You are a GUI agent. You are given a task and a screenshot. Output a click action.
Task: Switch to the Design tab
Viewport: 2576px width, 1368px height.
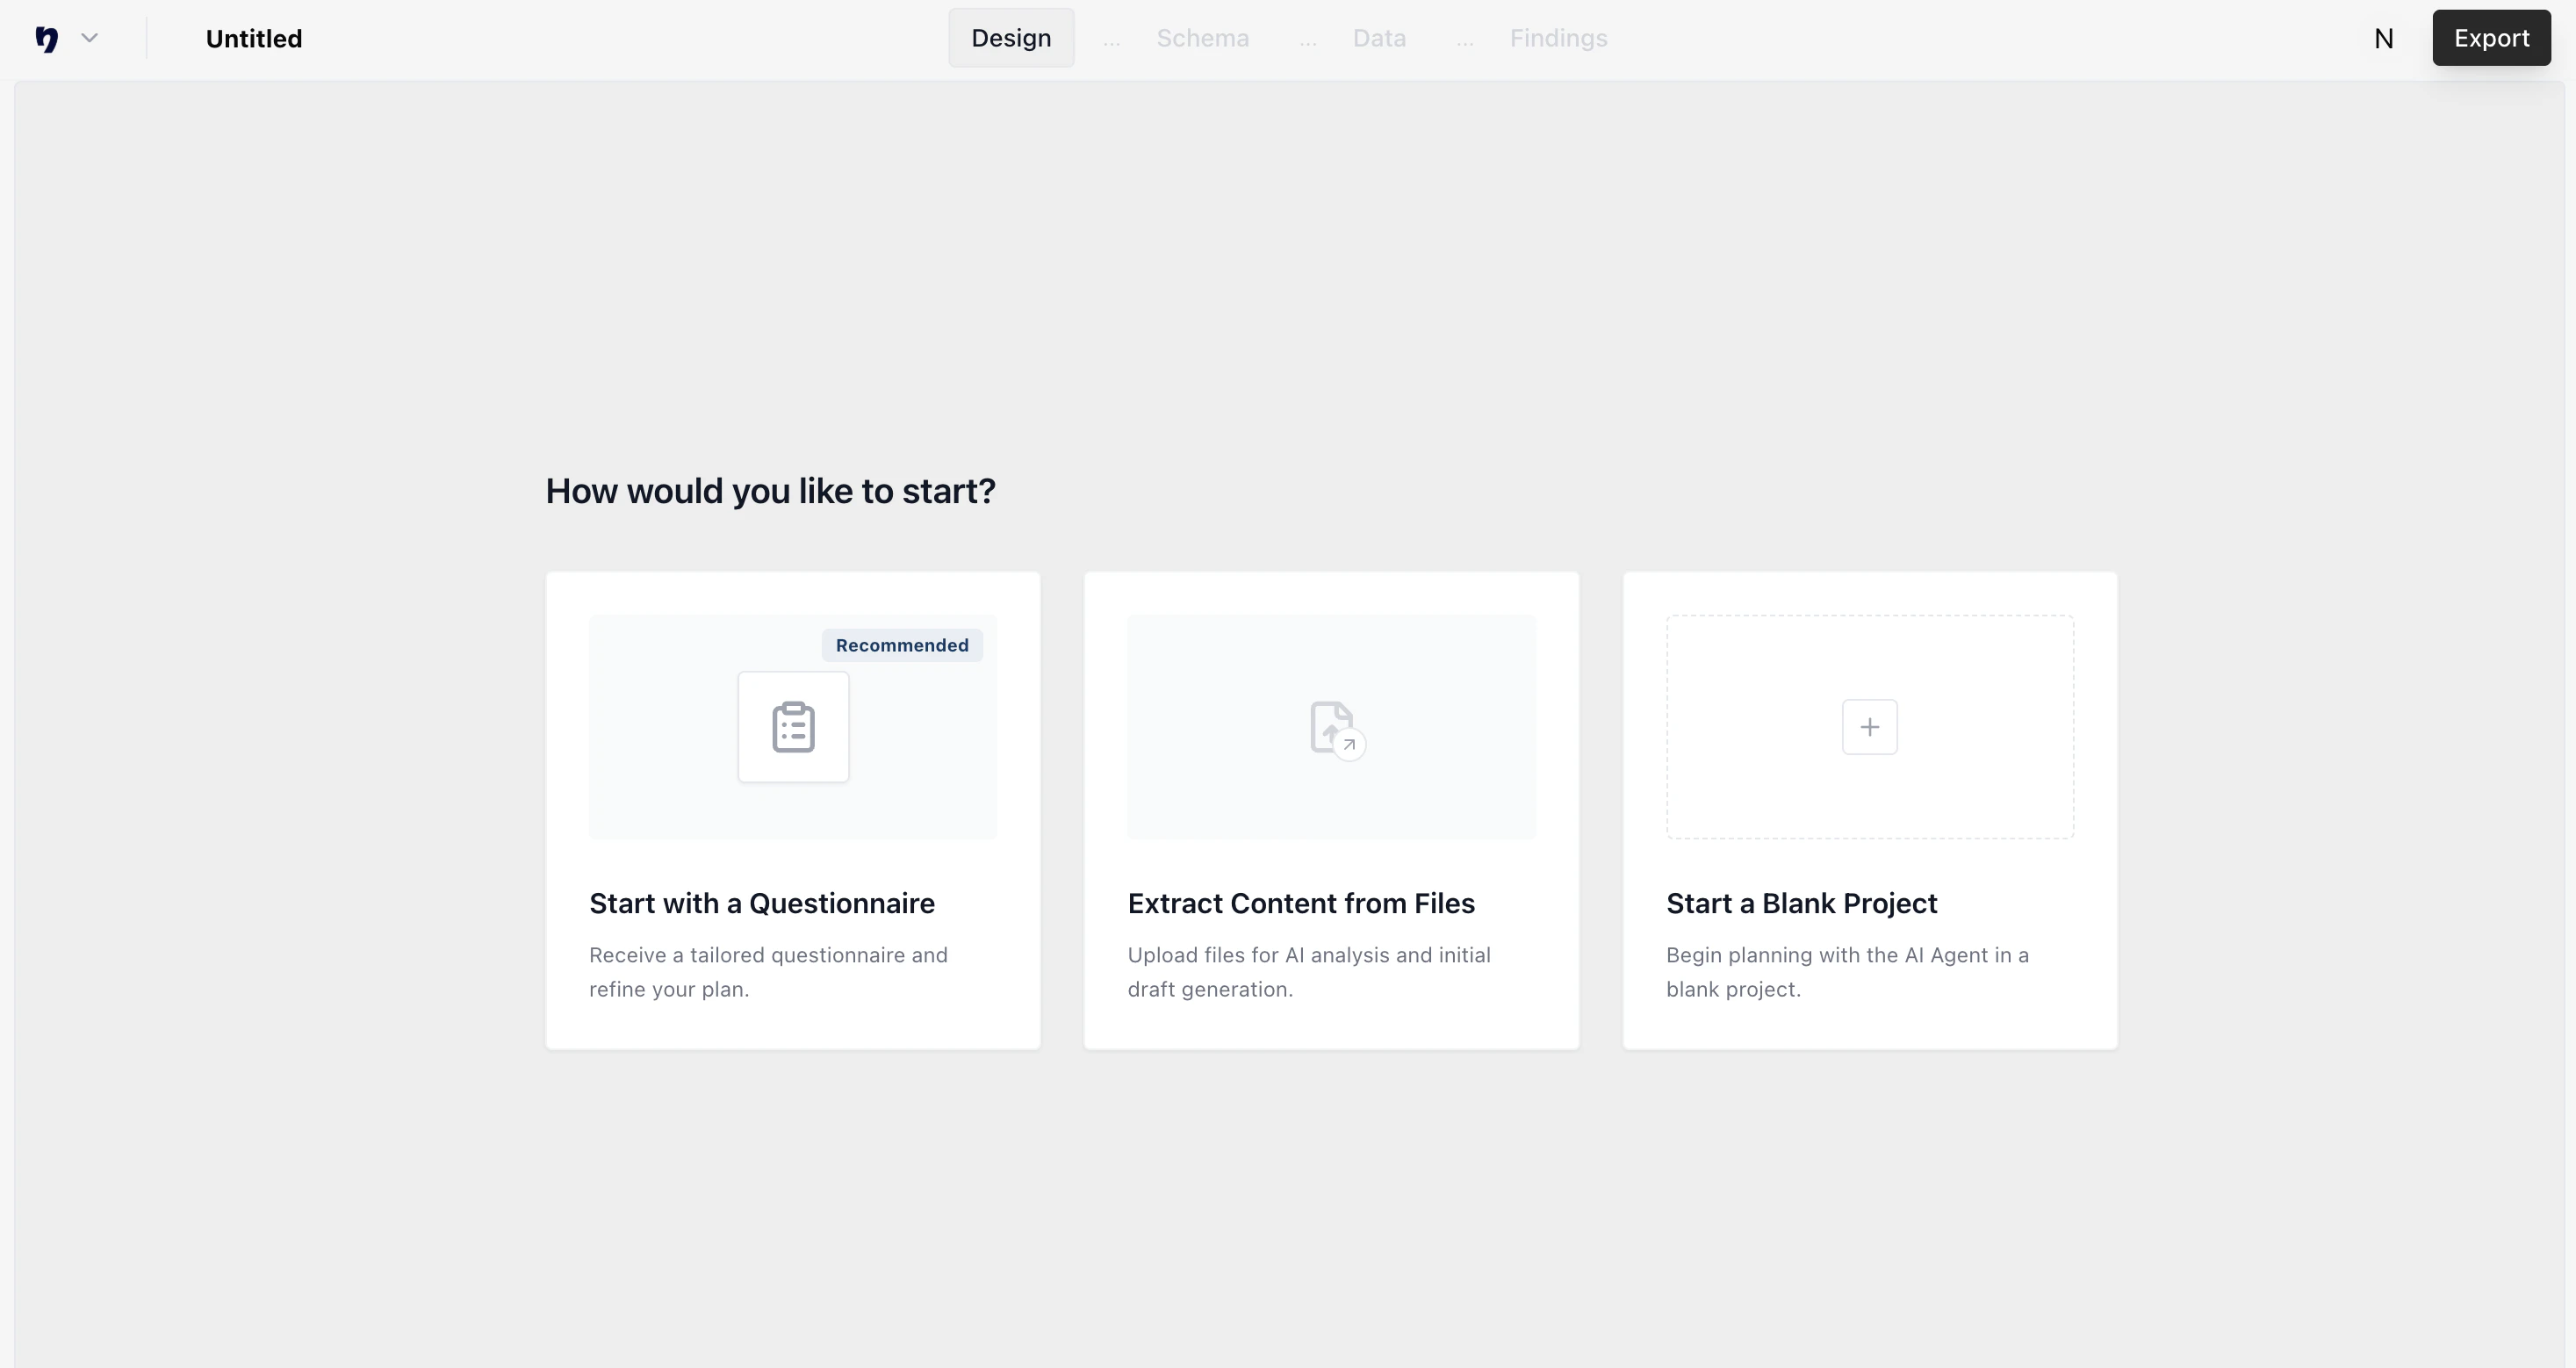coord(1010,38)
